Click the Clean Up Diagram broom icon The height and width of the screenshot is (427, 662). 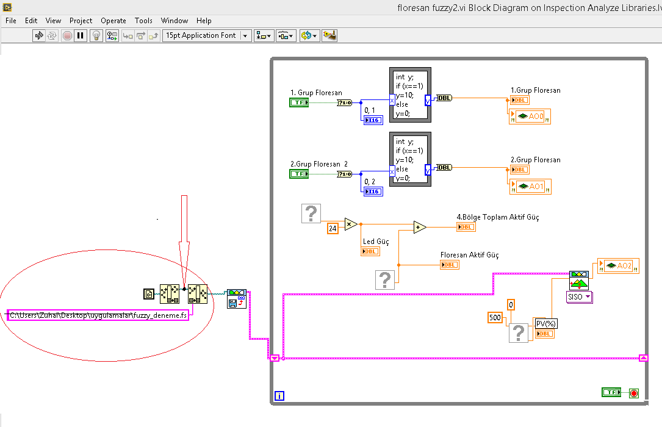point(329,35)
